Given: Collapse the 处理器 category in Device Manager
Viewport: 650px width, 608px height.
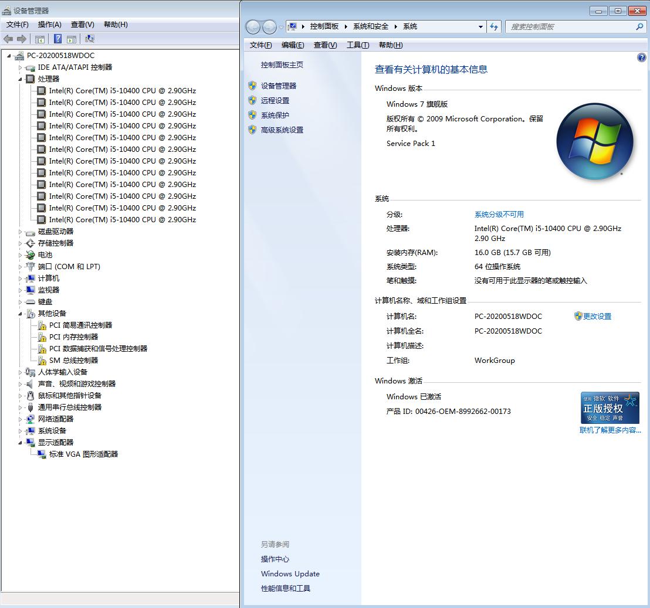Looking at the screenshot, I should (x=21, y=79).
